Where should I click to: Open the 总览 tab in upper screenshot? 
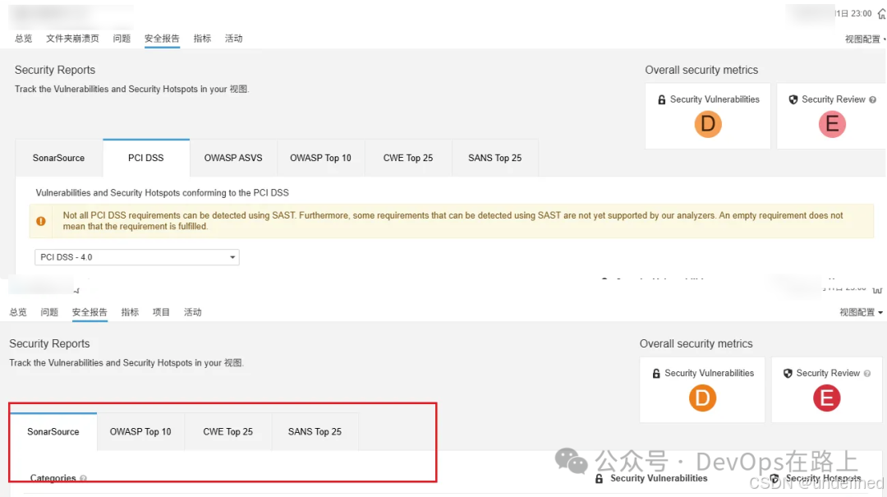tap(23, 39)
